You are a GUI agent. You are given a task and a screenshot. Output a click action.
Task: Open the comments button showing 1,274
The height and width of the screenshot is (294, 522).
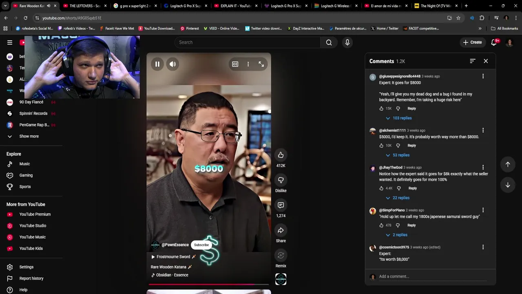tap(281, 205)
